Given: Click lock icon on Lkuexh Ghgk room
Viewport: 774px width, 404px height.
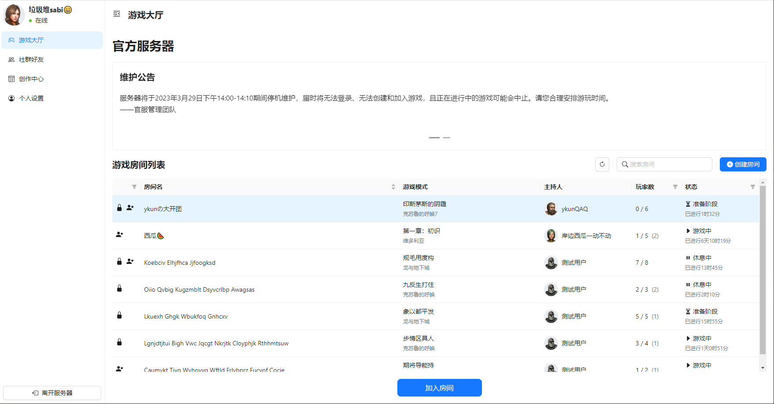Looking at the screenshot, I should (119, 315).
